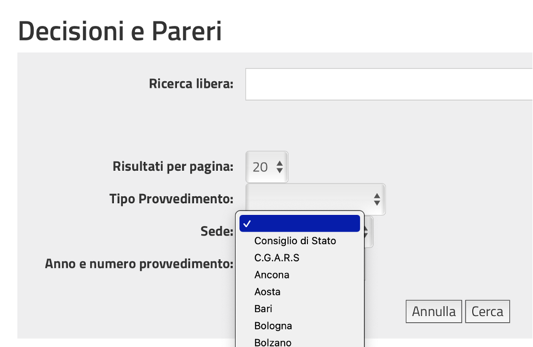This screenshot has height=347, width=533.
Task: Choose Bari from the Sede list
Action: point(263,309)
